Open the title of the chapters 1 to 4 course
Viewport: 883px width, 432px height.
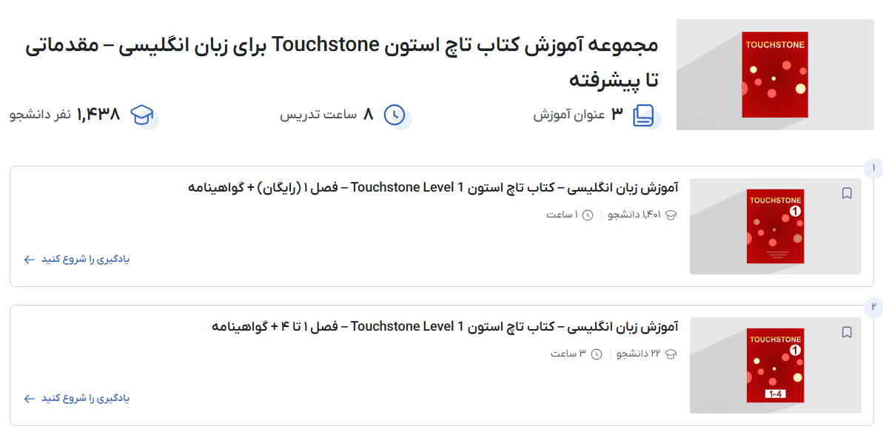[x=444, y=327]
